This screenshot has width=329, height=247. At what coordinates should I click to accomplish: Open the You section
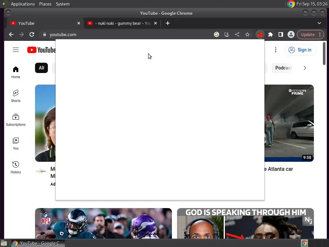[x=16, y=144]
